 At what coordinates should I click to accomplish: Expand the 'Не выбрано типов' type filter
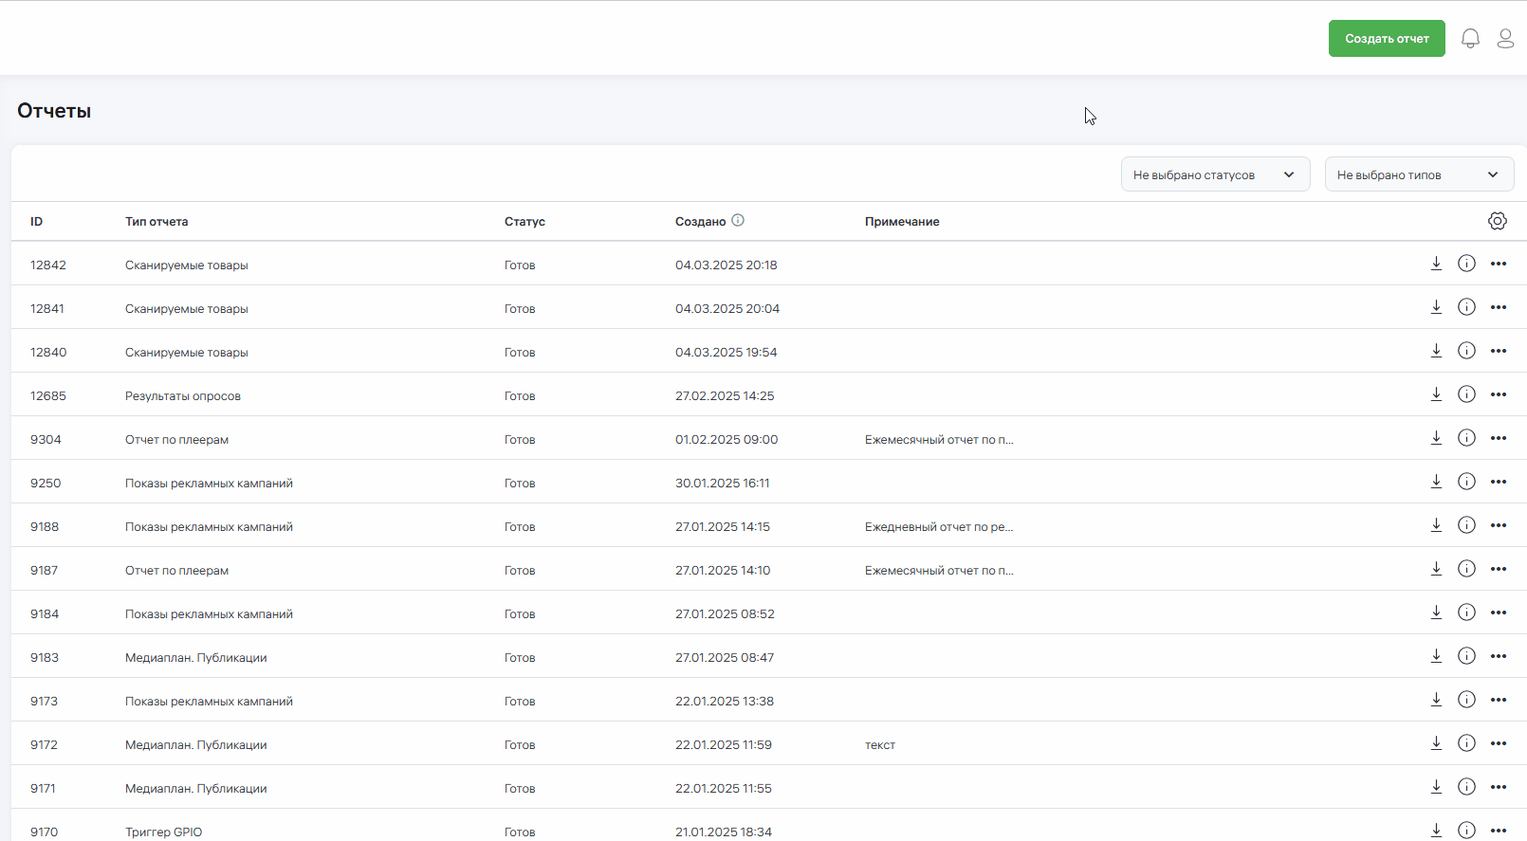click(x=1419, y=174)
